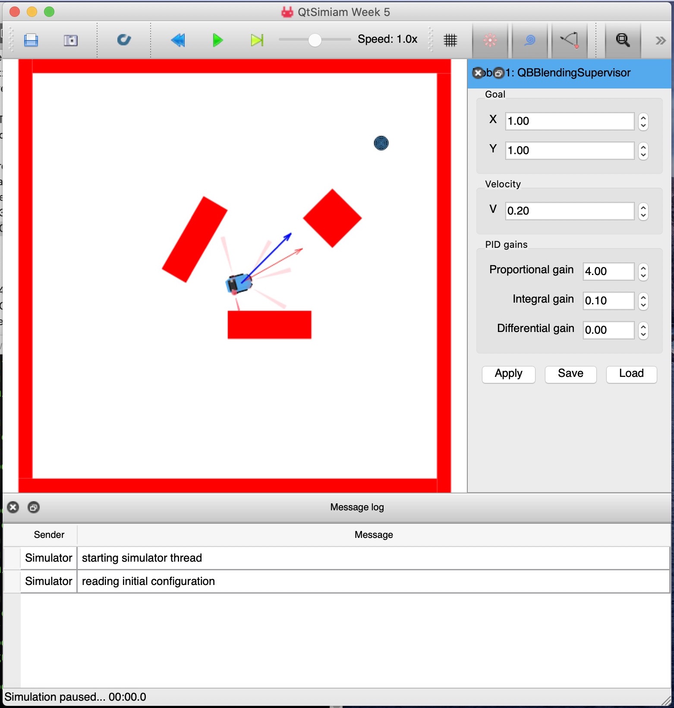Image resolution: width=674 pixels, height=708 pixels.
Task: Click the Velocity V spinbox arrows
Action: pyautogui.click(x=643, y=211)
